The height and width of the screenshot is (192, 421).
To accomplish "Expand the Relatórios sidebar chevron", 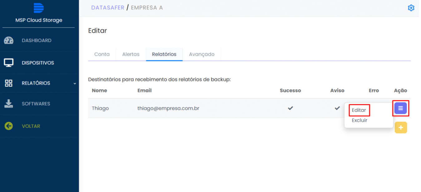I will click(x=75, y=83).
